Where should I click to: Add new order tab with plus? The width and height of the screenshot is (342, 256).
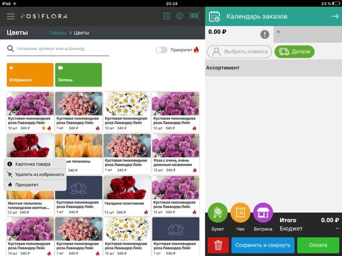tap(278, 32)
